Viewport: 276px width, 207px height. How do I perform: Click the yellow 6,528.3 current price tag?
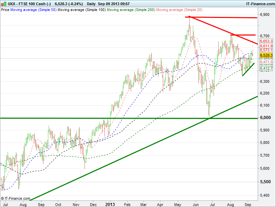266,56
